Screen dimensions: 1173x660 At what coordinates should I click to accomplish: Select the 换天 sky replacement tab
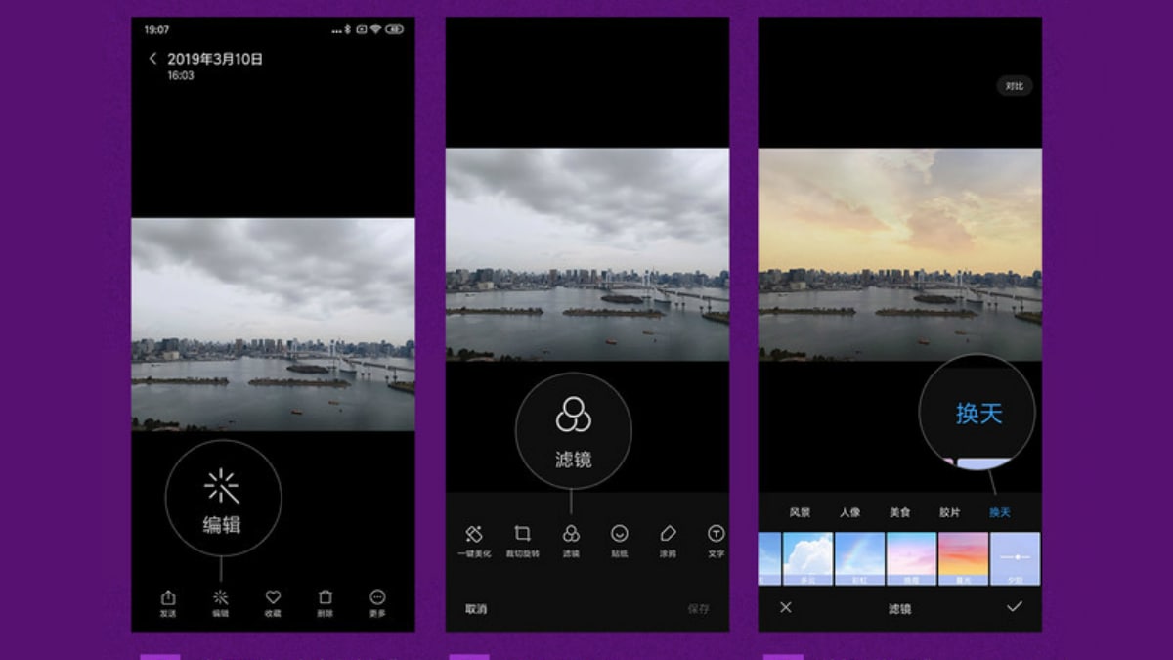pos(999,512)
